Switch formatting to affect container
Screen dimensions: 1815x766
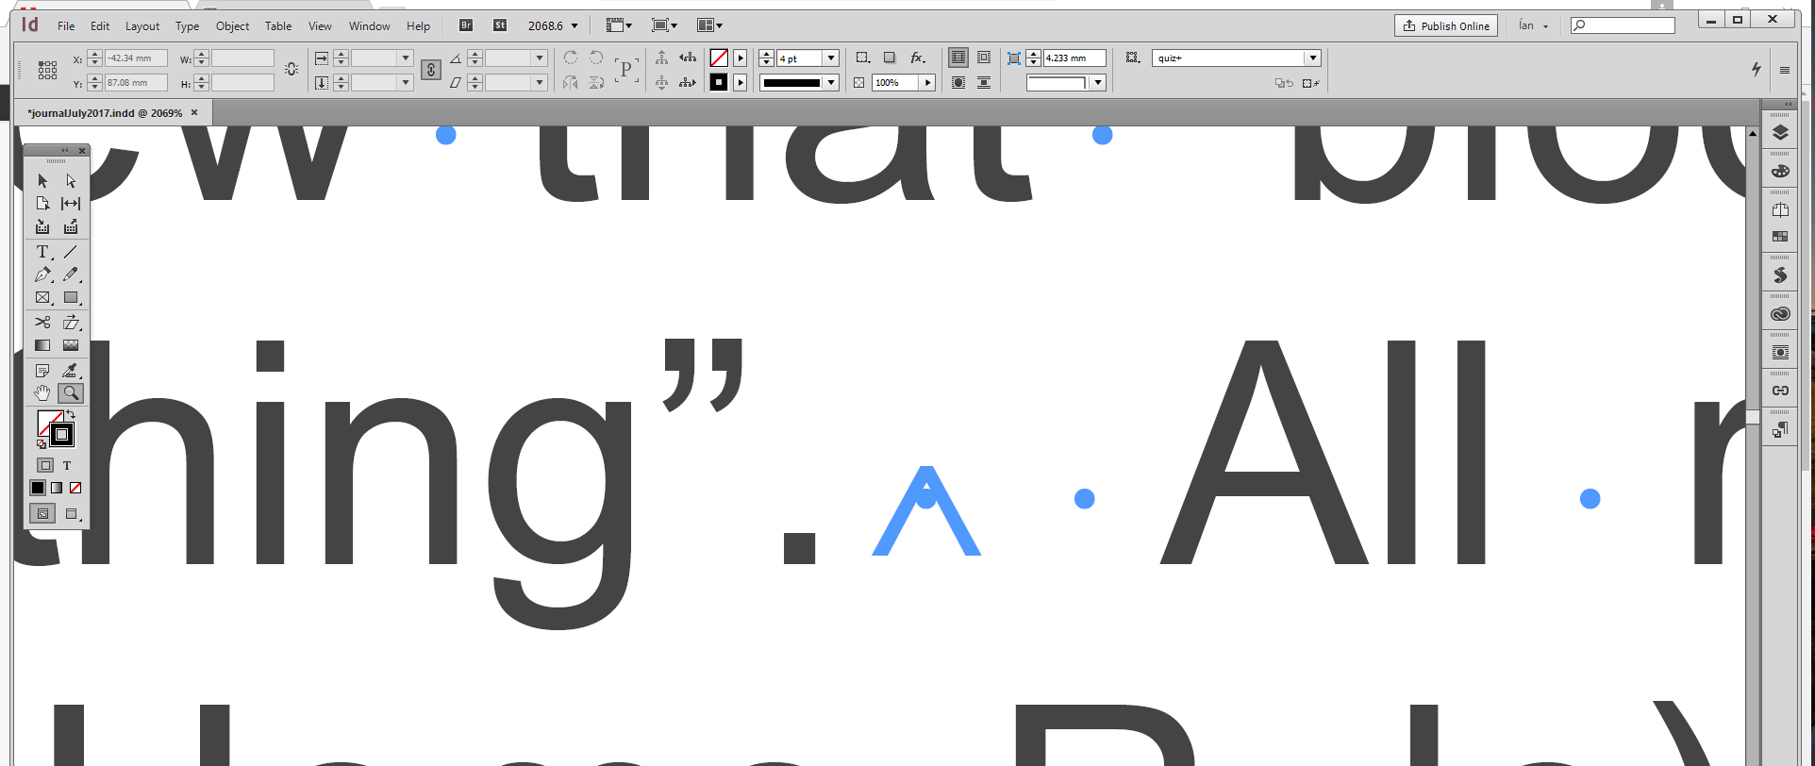(x=44, y=465)
